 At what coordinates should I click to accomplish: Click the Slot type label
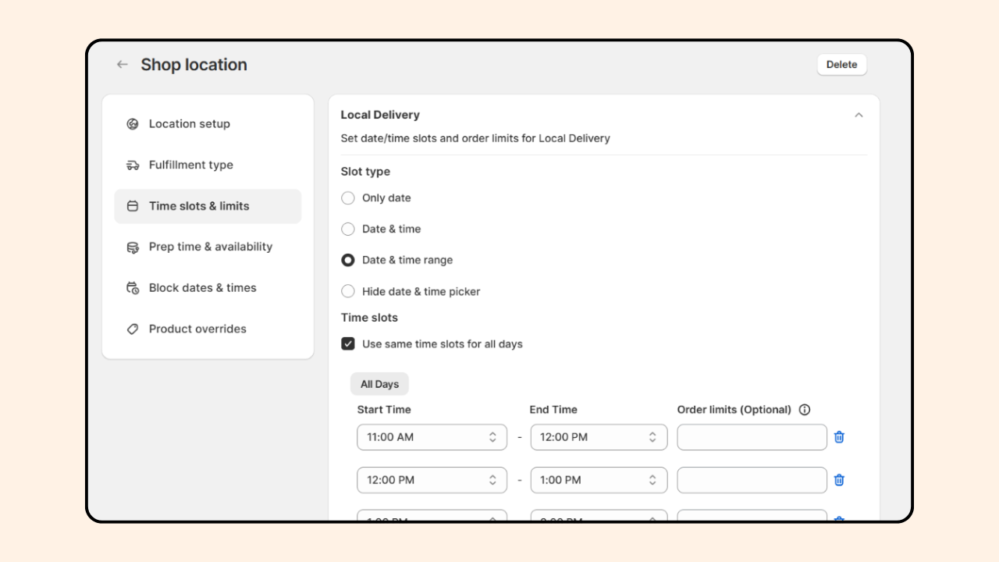click(x=365, y=172)
